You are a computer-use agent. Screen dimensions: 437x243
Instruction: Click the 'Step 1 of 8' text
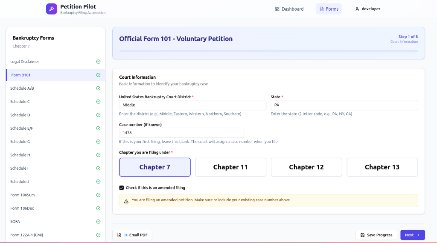pyautogui.click(x=408, y=37)
